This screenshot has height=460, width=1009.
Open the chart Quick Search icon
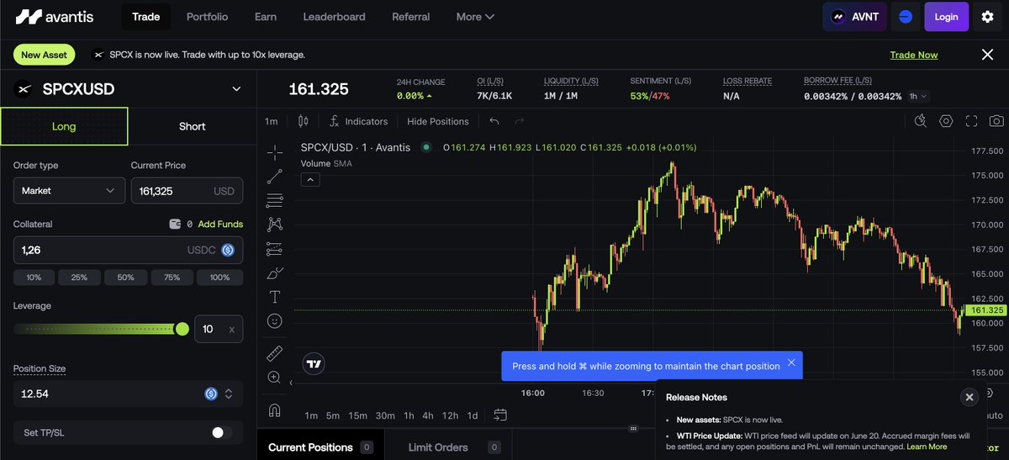pyautogui.click(x=920, y=121)
